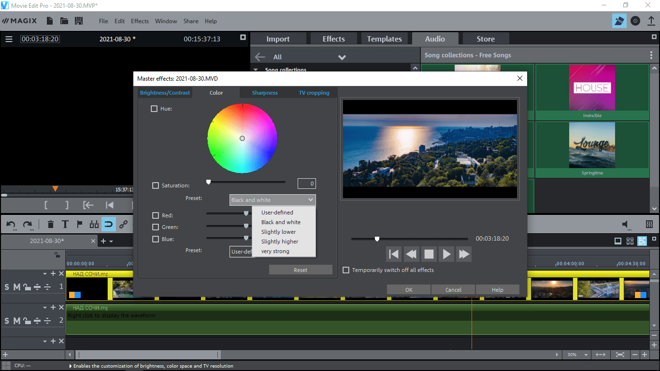The height and width of the screenshot is (371, 660).
Task: Open track 2 header dropdown arrow
Action: point(45,307)
